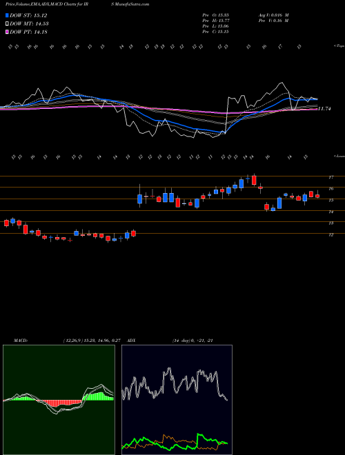Click the 'Avg V: 0.016 M' volume value
Image resolution: width=345 pixels, height=455 pixels.
[x=275, y=15]
